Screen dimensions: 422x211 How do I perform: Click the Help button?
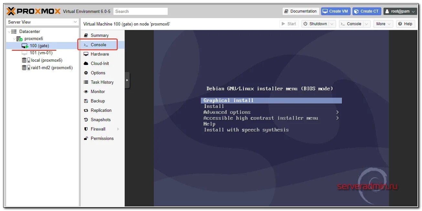(x=406, y=24)
